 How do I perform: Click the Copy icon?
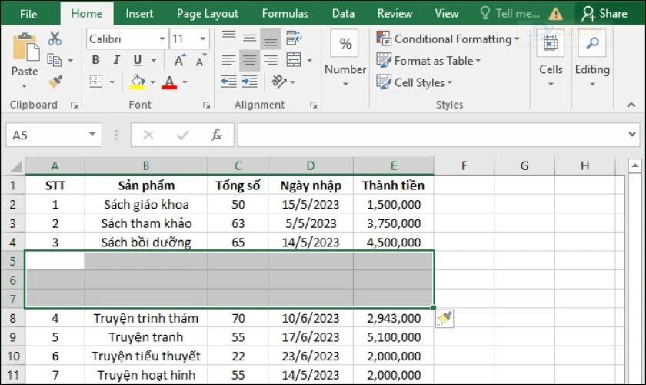point(54,60)
